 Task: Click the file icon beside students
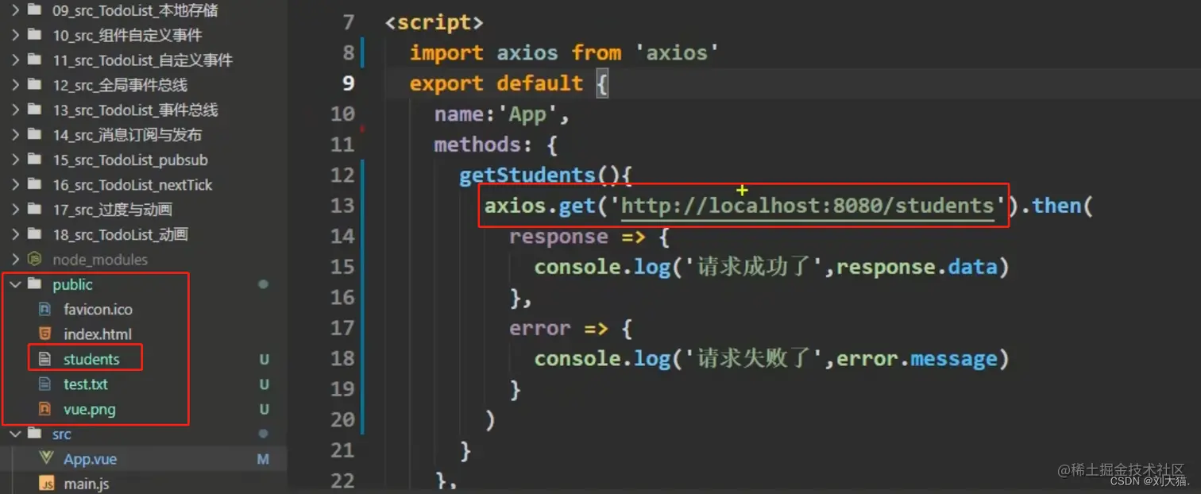coord(45,359)
